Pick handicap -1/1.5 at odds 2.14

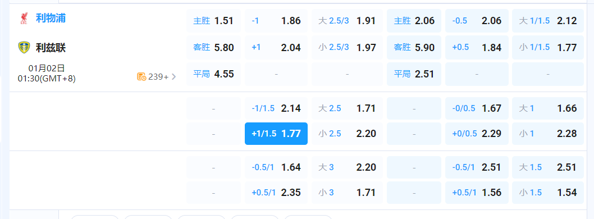276,108
